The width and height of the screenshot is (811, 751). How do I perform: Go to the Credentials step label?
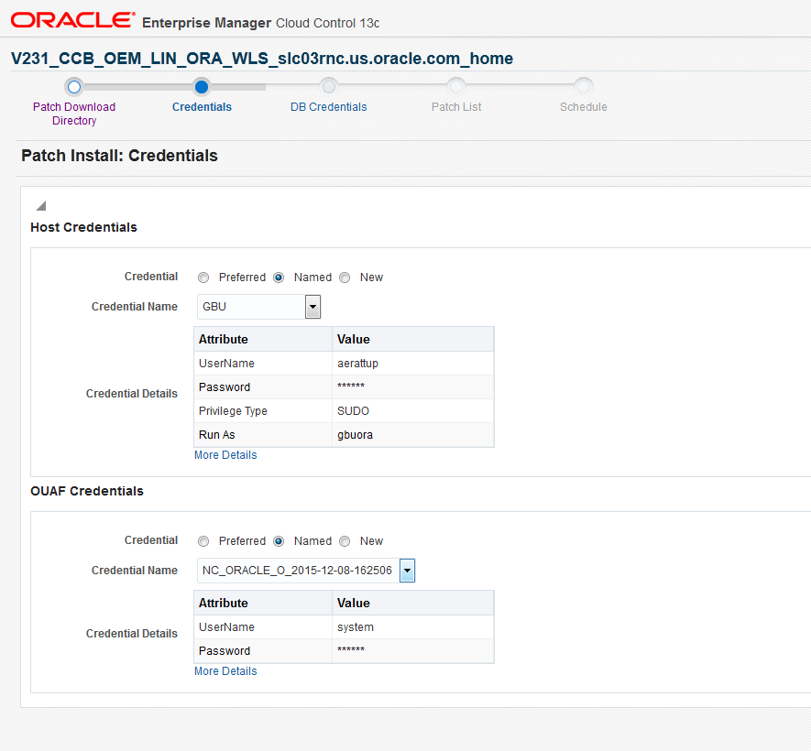point(202,107)
